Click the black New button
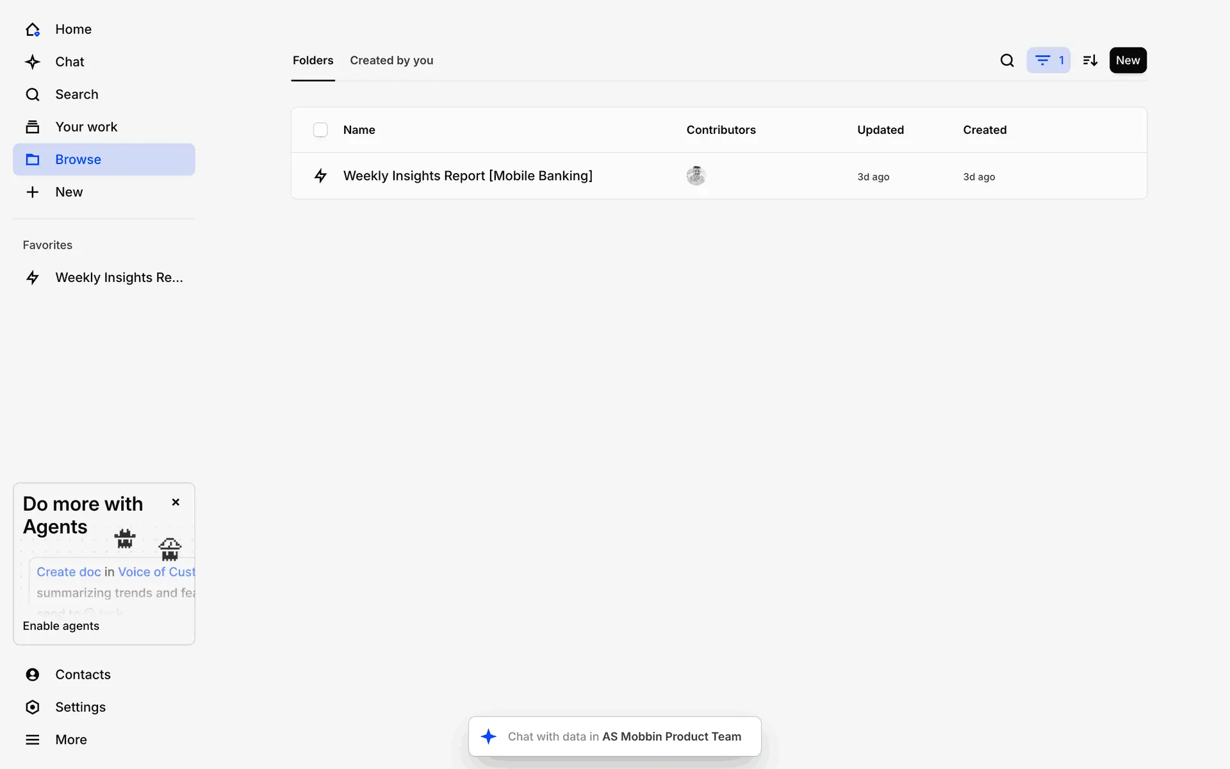Viewport: 1230px width, 769px height. pos(1127,60)
